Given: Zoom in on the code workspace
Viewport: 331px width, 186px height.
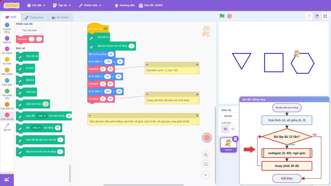Looking at the screenshot, I should [x=206, y=155].
